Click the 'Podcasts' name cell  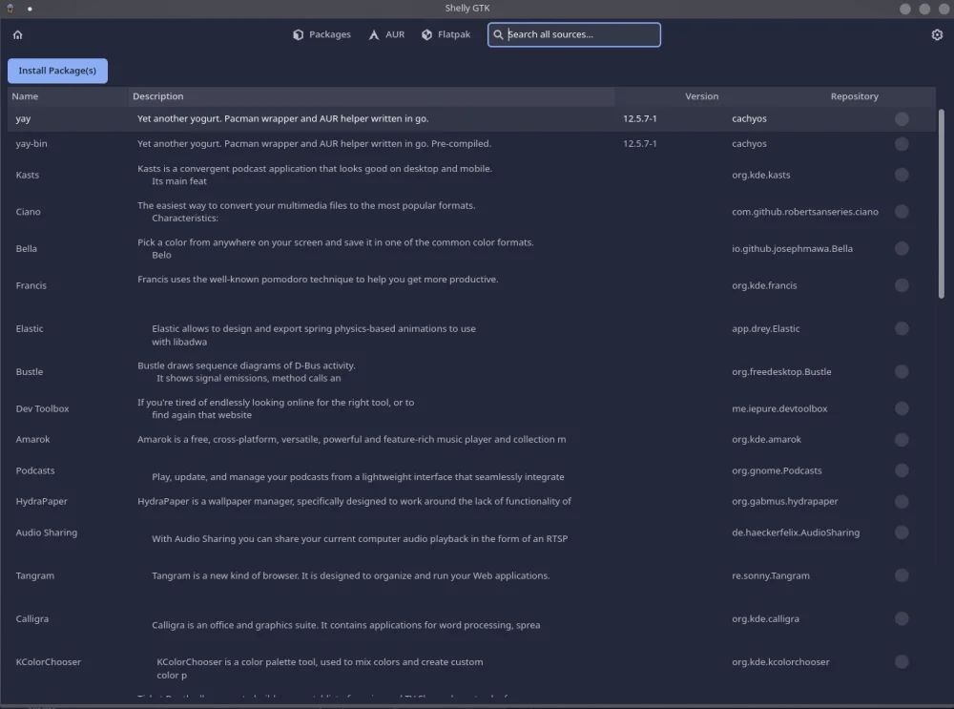(35, 470)
